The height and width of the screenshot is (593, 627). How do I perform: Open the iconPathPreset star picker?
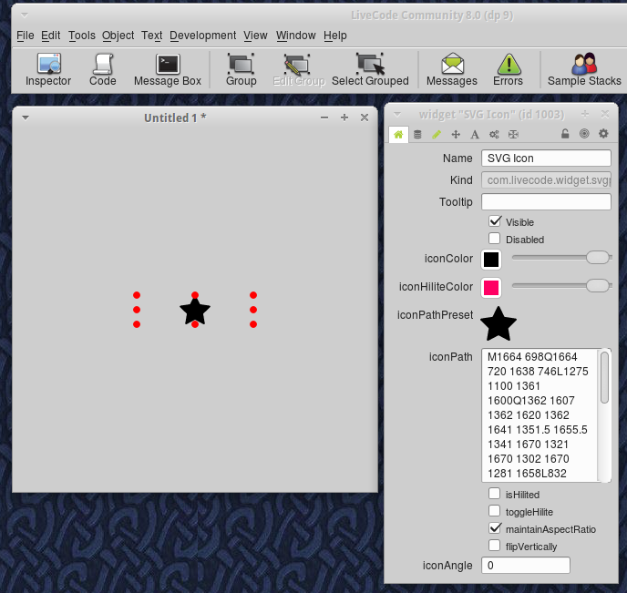(x=499, y=324)
